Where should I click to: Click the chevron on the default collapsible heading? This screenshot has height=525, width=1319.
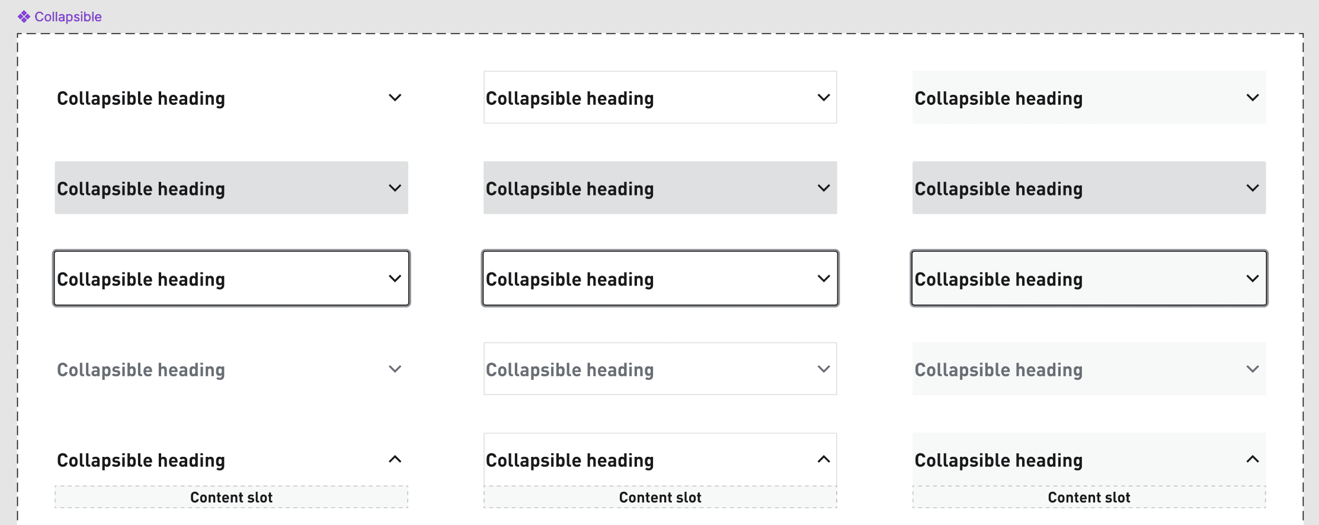pyautogui.click(x=395, y=98)
